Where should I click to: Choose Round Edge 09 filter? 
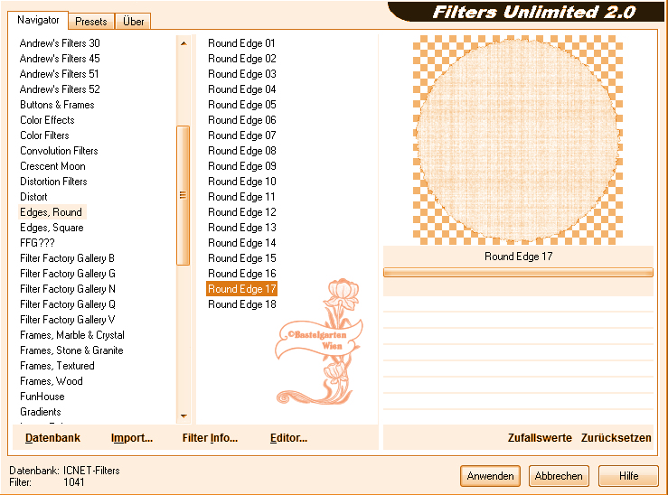click(241, 166)
